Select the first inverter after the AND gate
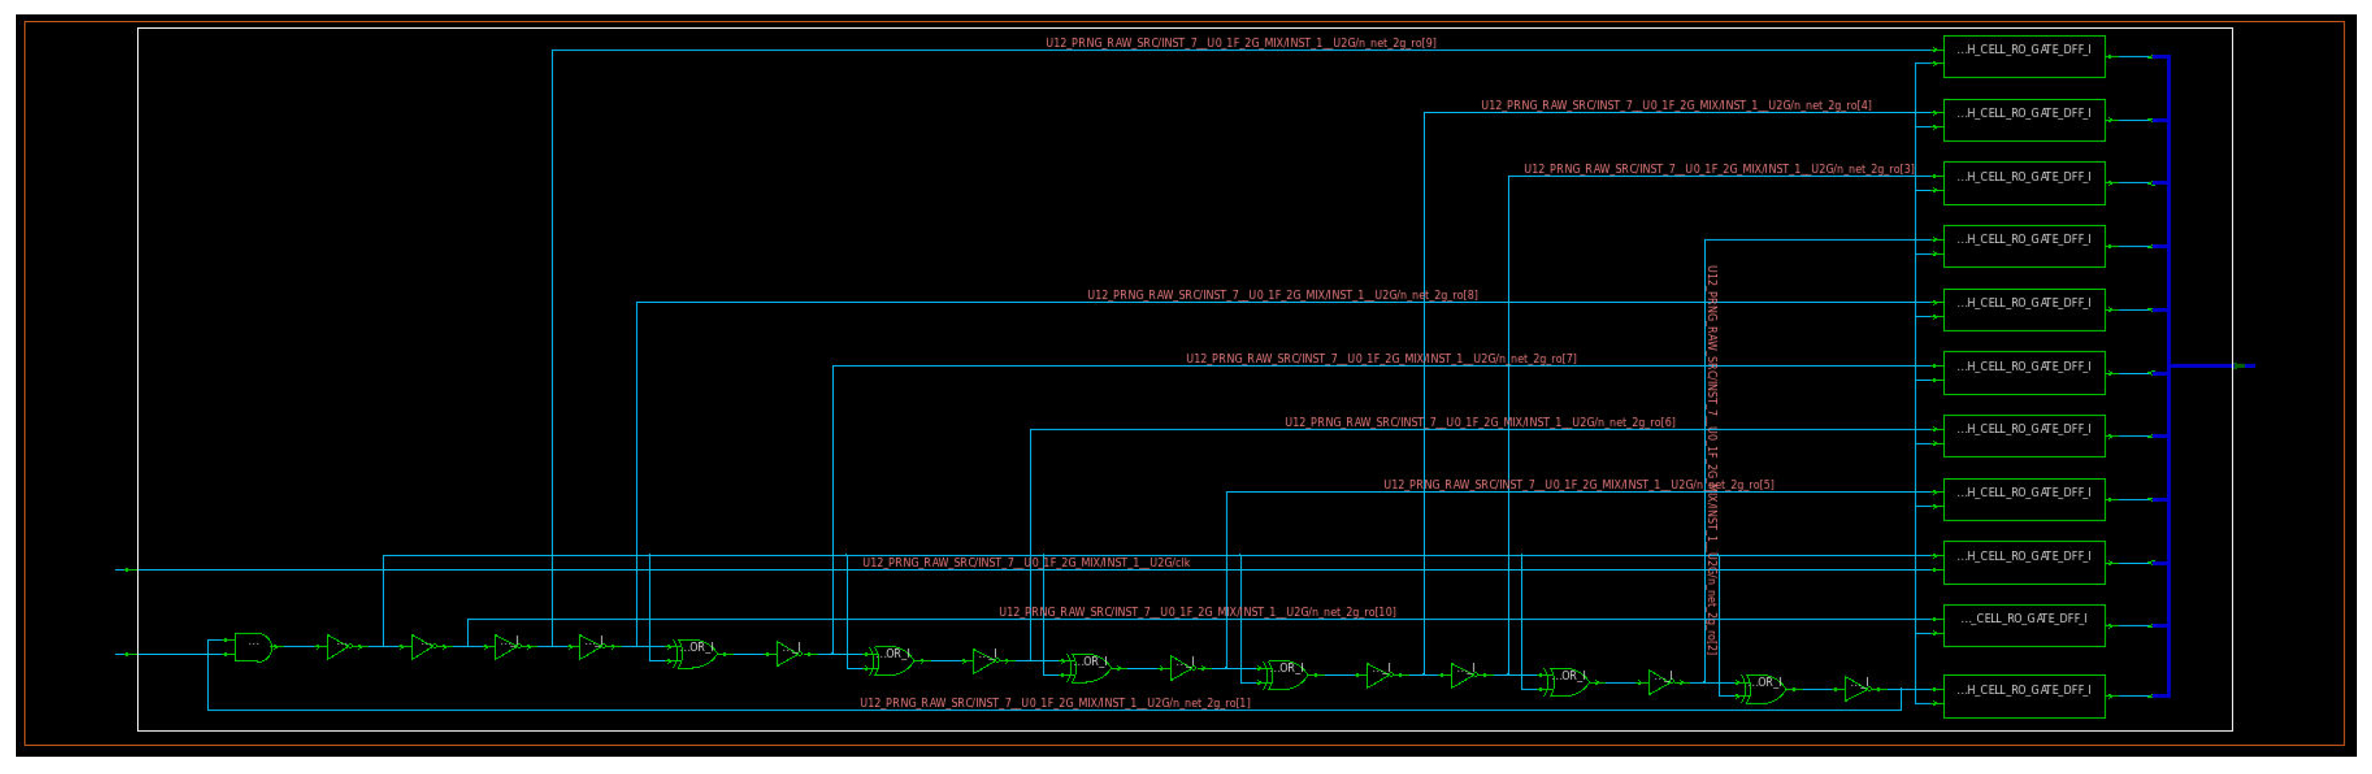2372x774 pixels. coord(339,647)
